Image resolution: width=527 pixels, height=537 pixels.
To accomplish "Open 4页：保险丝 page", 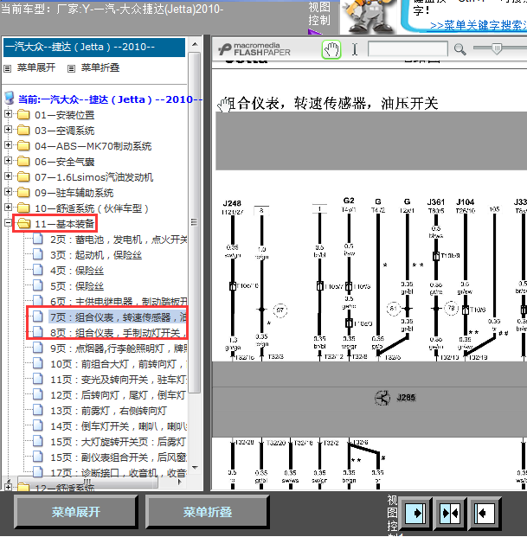I will 77,271.
